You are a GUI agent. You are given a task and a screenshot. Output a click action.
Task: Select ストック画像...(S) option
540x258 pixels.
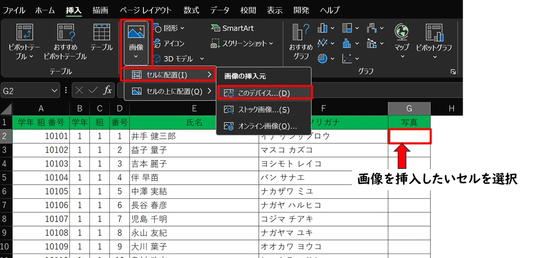tap(264, 109)
